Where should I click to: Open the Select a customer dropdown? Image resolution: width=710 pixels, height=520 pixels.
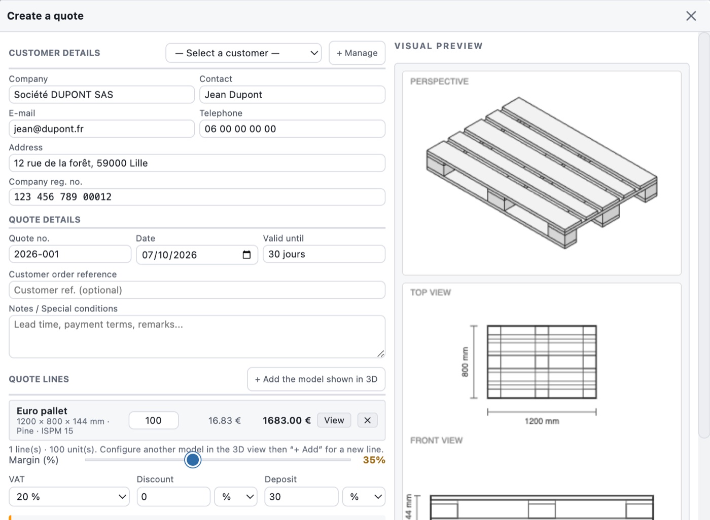click(243, 53)
